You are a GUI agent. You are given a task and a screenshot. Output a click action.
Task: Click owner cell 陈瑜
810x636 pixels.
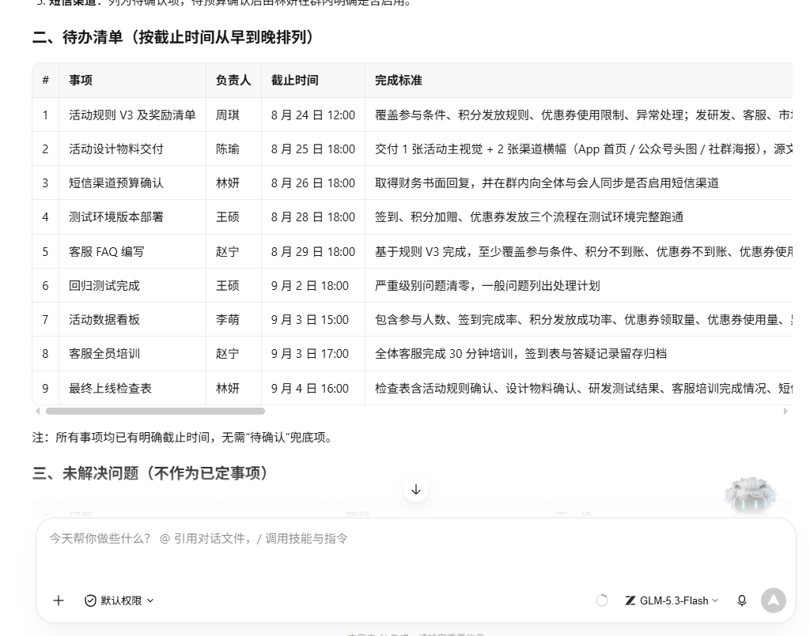[x=228, y=149]
